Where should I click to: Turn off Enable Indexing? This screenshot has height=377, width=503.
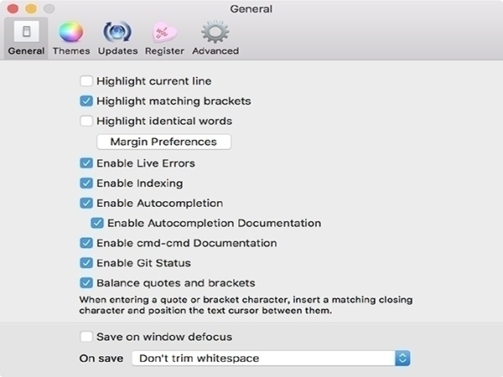click(x=86, y=183)
